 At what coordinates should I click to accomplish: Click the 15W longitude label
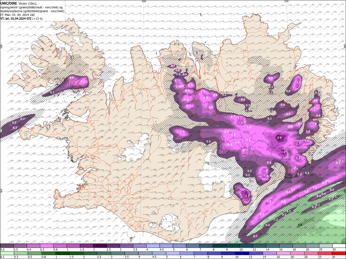point(286,1)
